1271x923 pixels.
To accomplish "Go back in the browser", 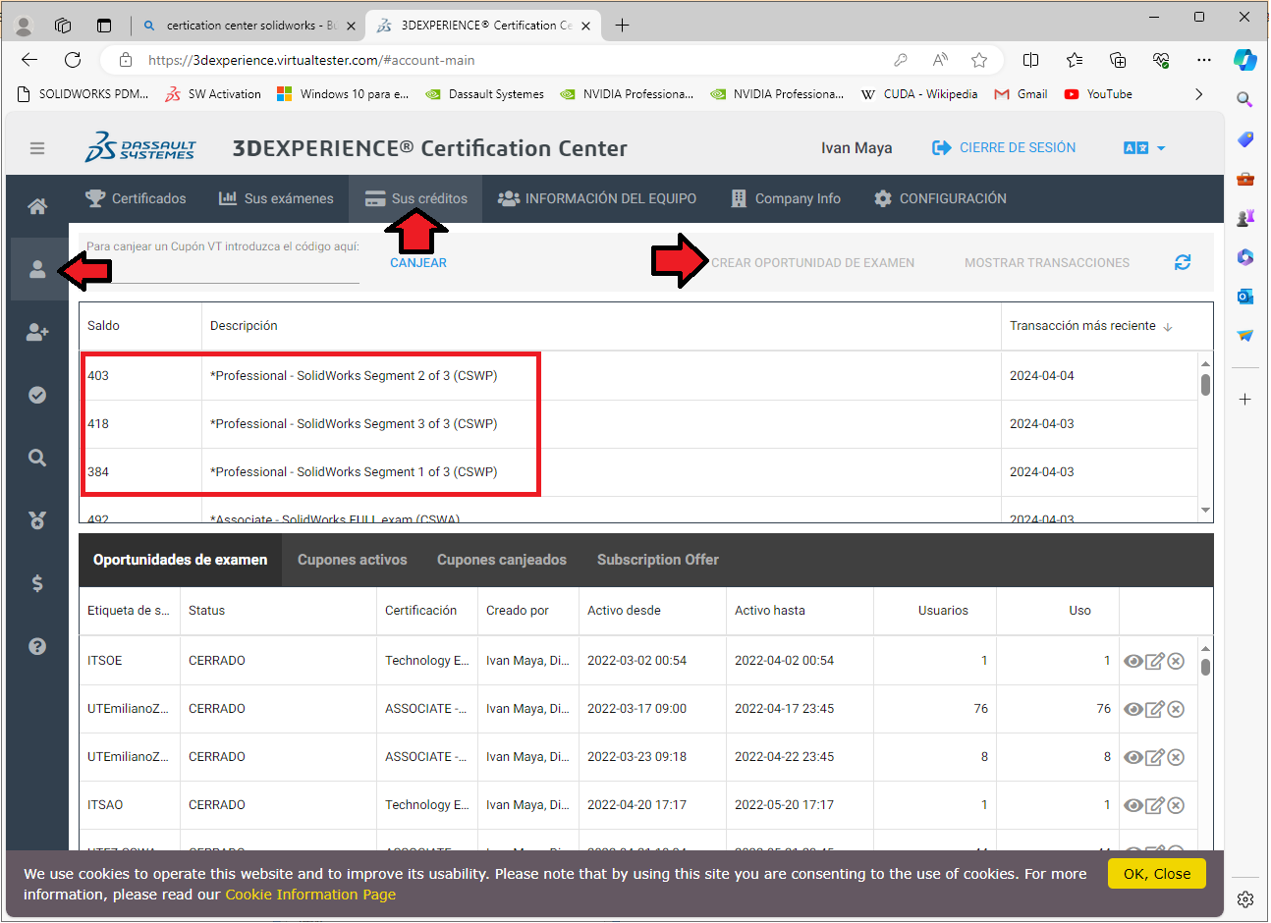I will [x=29, y=60].
